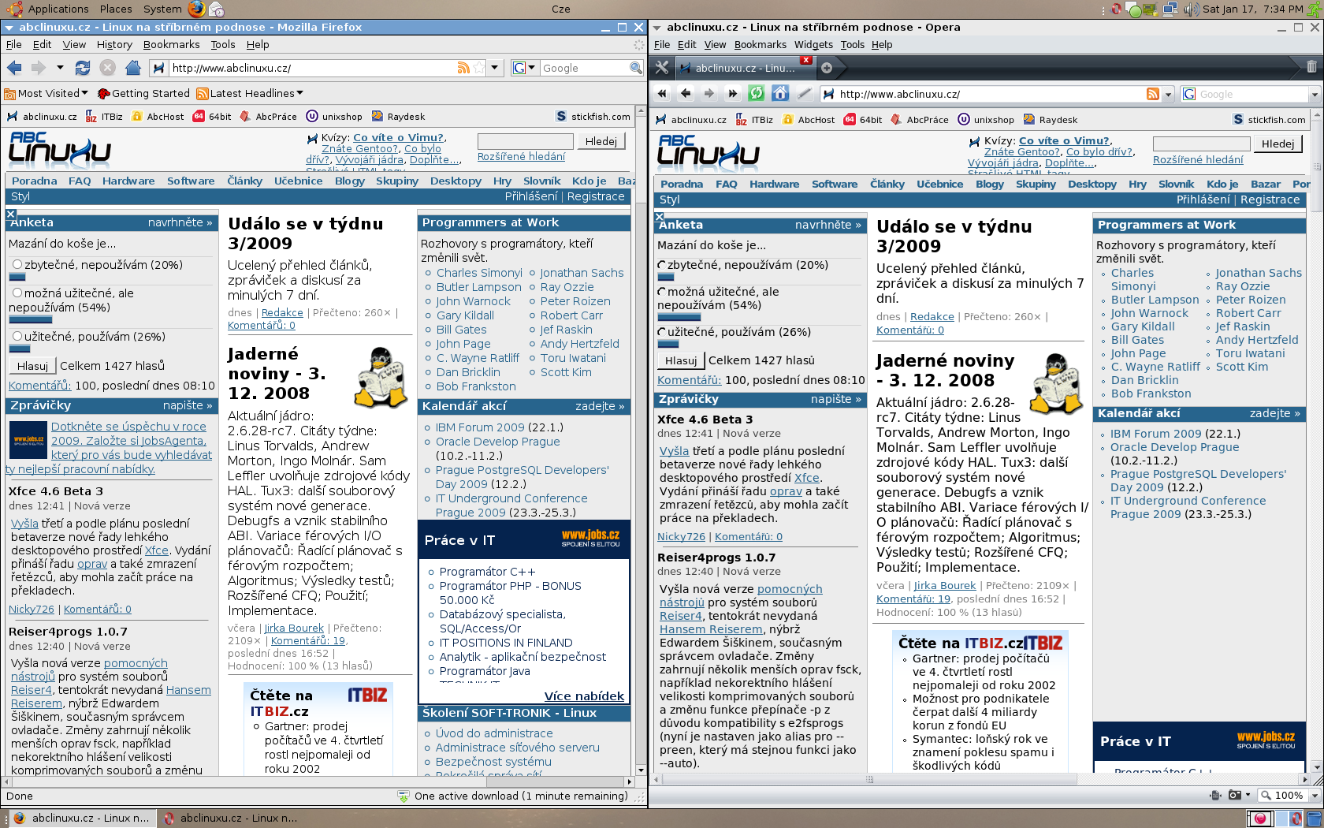Screen dimensions: 1324x828
Task: Click RSS feed icon in Firefox address bar
Action: click(x=463, y=68)
